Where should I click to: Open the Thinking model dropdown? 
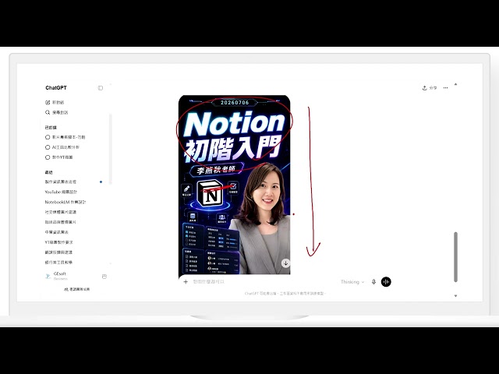click(352, 282)
